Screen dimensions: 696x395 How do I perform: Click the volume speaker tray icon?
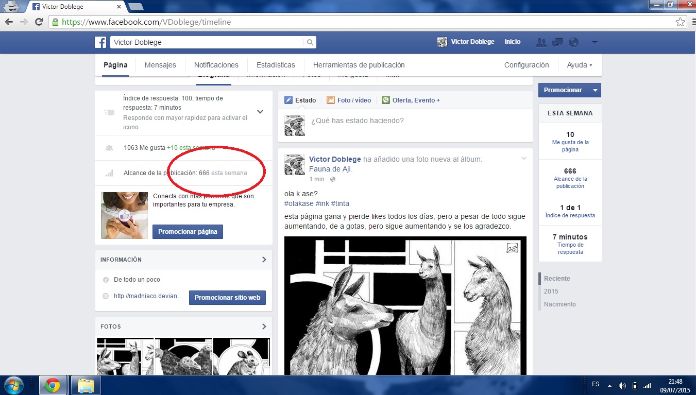[x=622, y=386]
